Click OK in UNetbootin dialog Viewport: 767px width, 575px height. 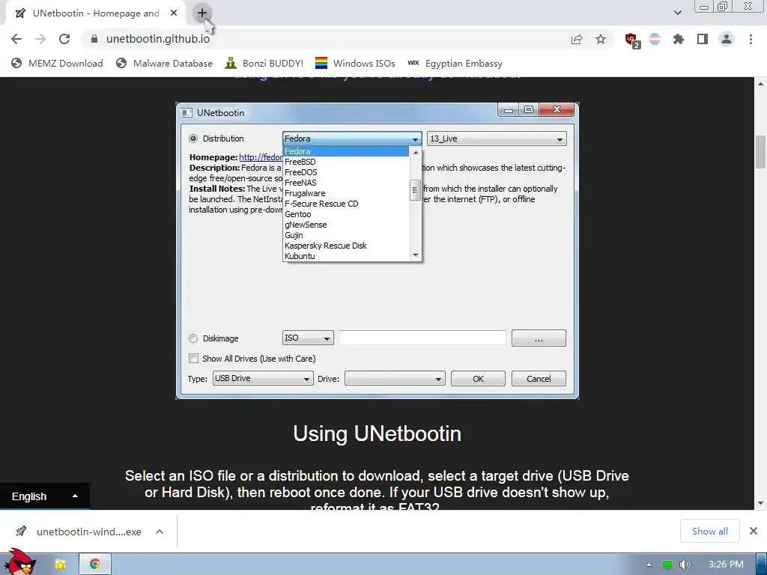478,378
